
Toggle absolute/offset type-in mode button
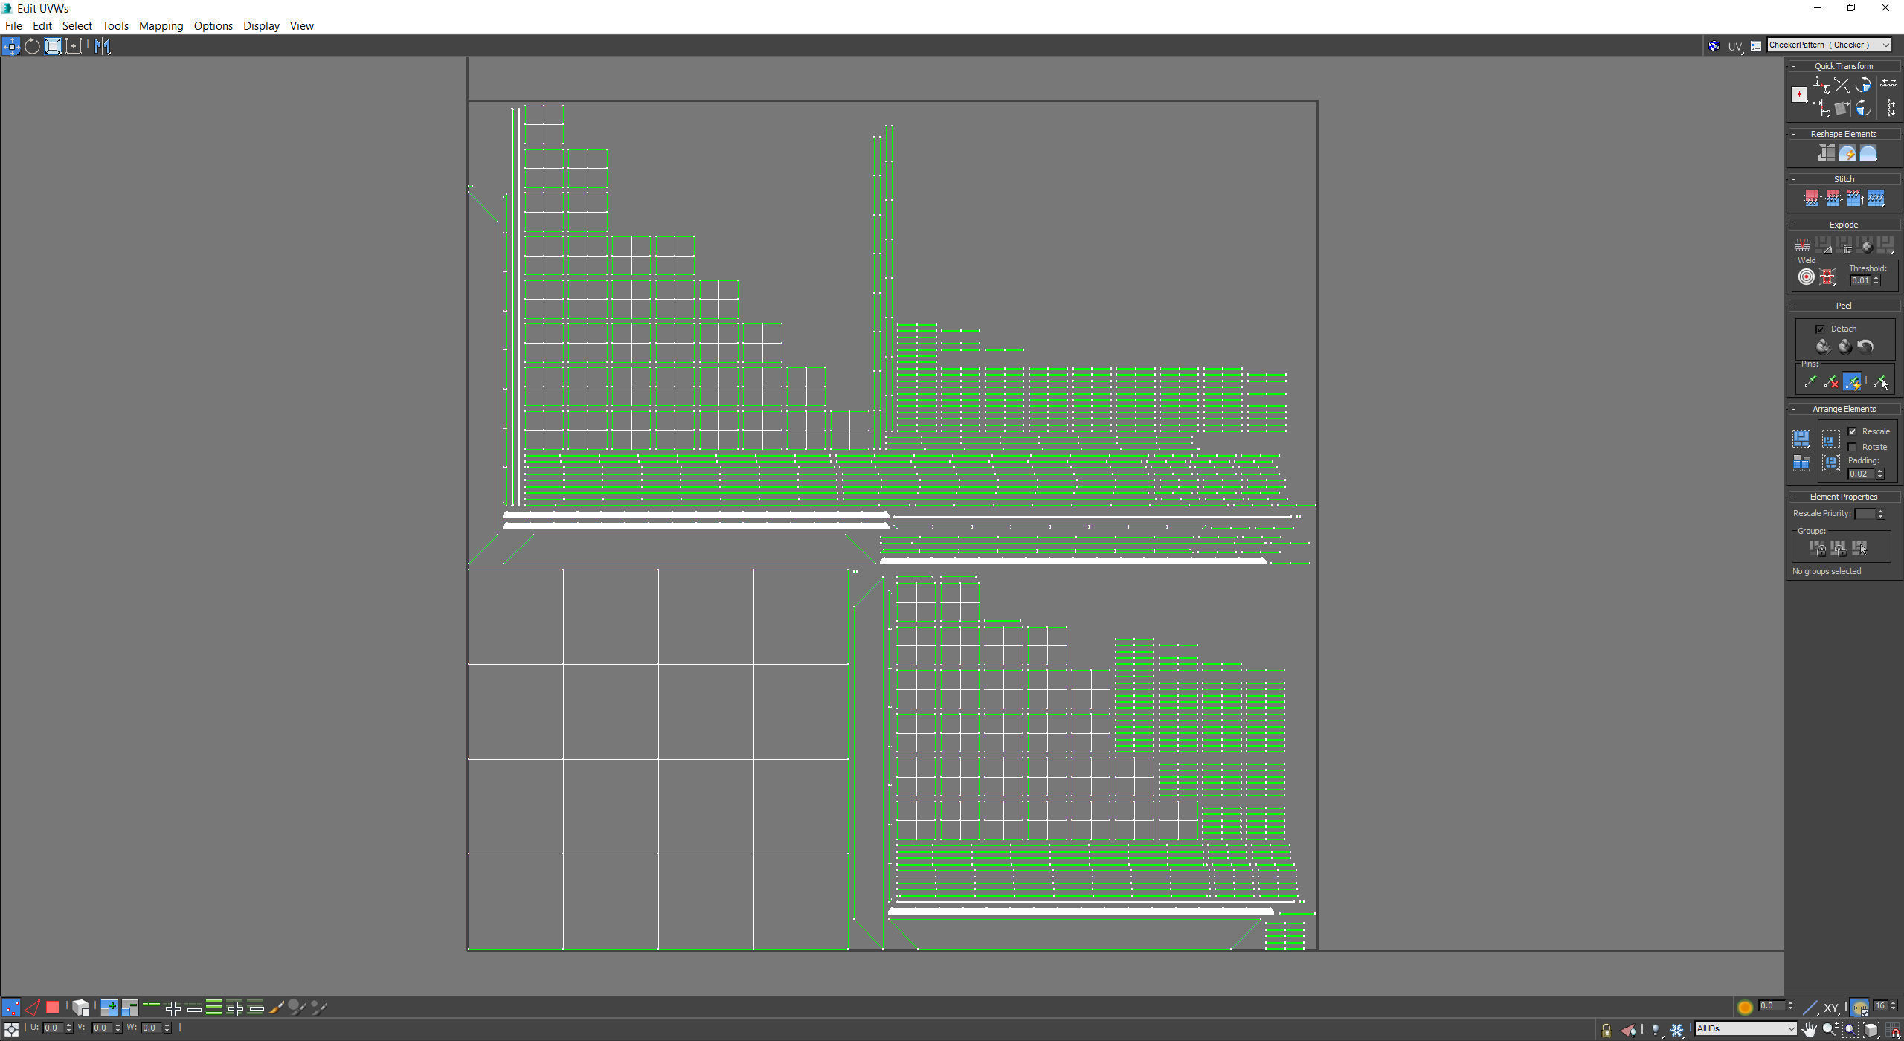coord(11,1029)
